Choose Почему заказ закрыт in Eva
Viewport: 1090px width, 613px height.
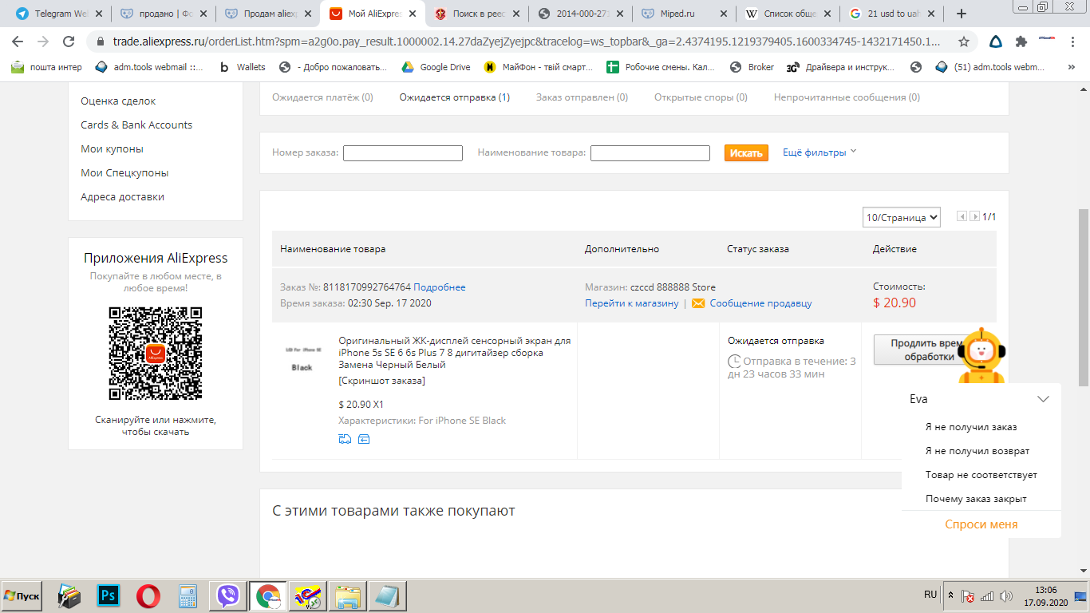point(976,499)
